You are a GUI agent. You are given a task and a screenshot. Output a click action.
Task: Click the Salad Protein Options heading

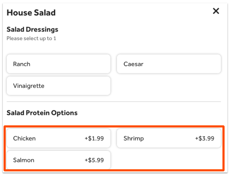tap(42, 113)
